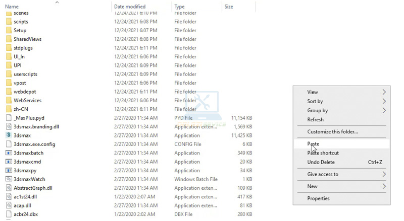Click the scripts folder icon
This screenshot has height=221, width=404.
click(9, 22)
